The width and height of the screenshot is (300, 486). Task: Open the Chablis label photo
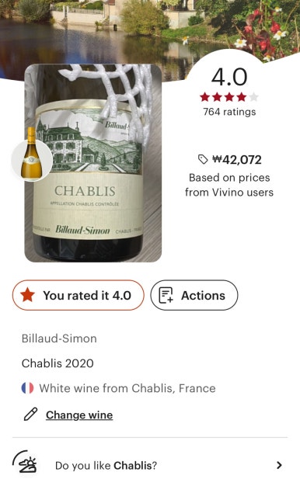93,163
